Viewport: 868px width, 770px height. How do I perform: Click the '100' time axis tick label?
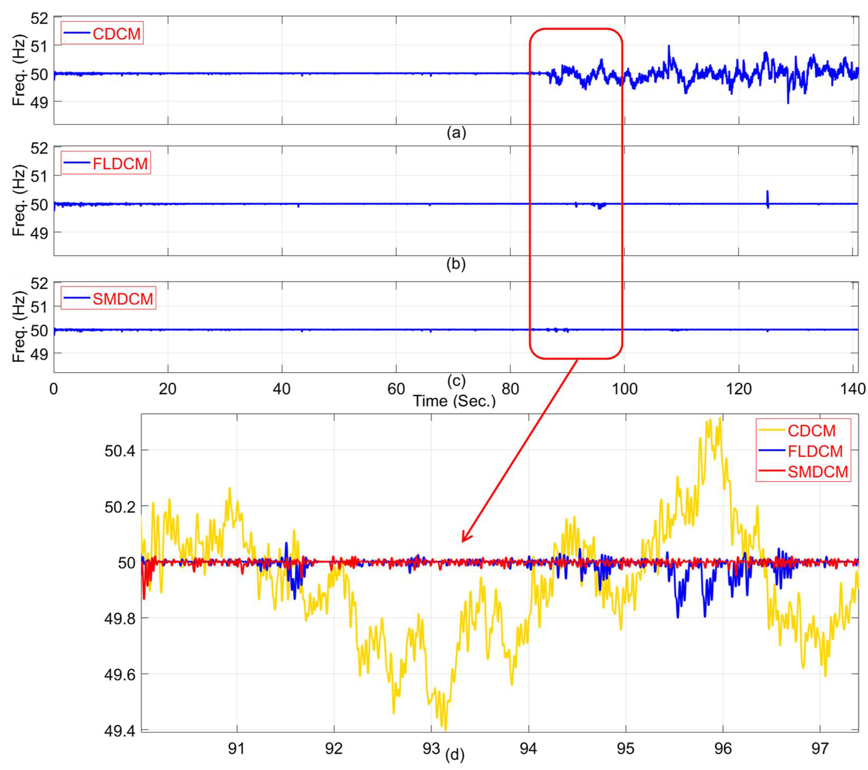(x=624, y=389)
